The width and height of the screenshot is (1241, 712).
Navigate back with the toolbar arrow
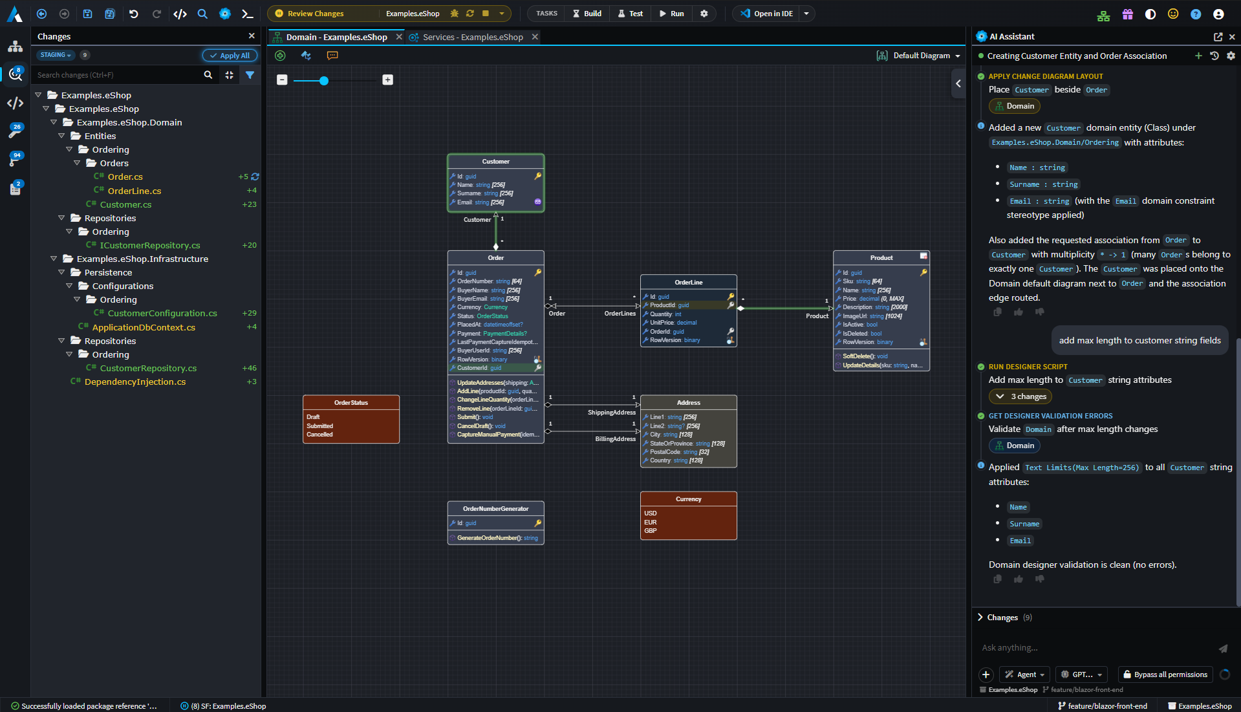(42, 14)
